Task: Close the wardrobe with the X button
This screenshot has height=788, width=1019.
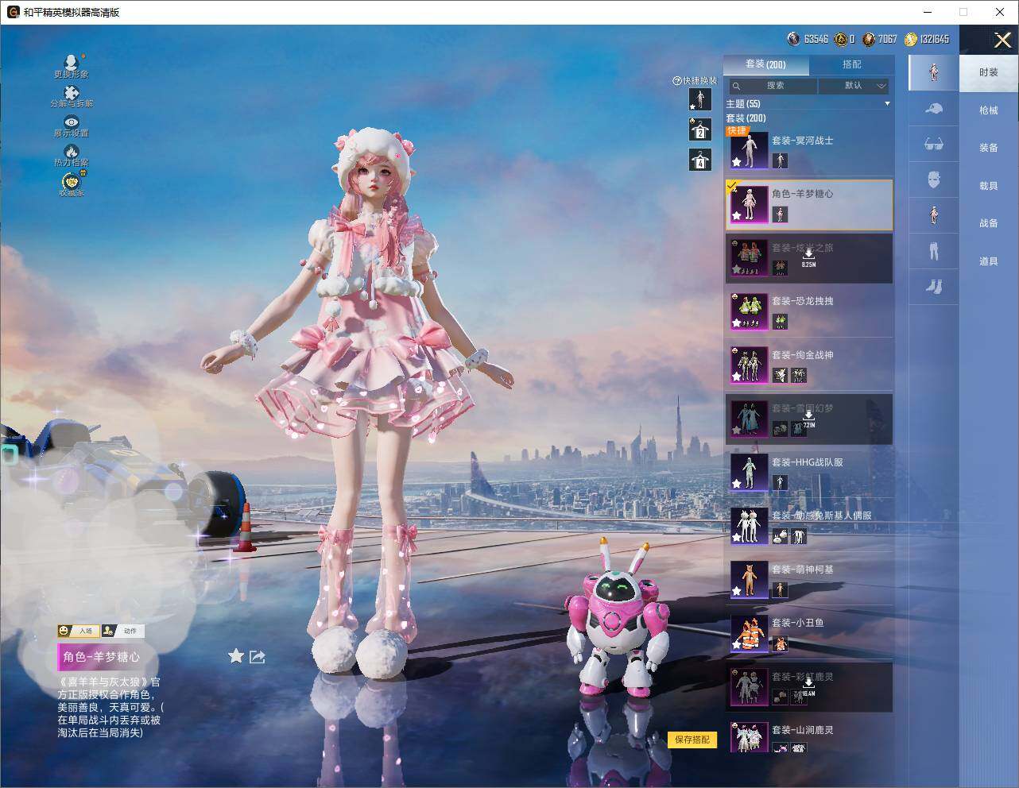Action: click(x=1002, y=40)
